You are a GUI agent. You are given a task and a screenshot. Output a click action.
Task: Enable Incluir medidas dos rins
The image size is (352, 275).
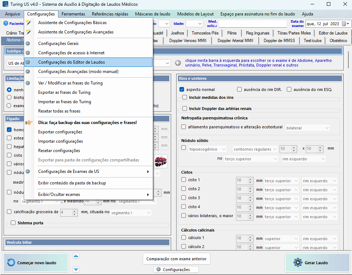[x=185, y=97]
